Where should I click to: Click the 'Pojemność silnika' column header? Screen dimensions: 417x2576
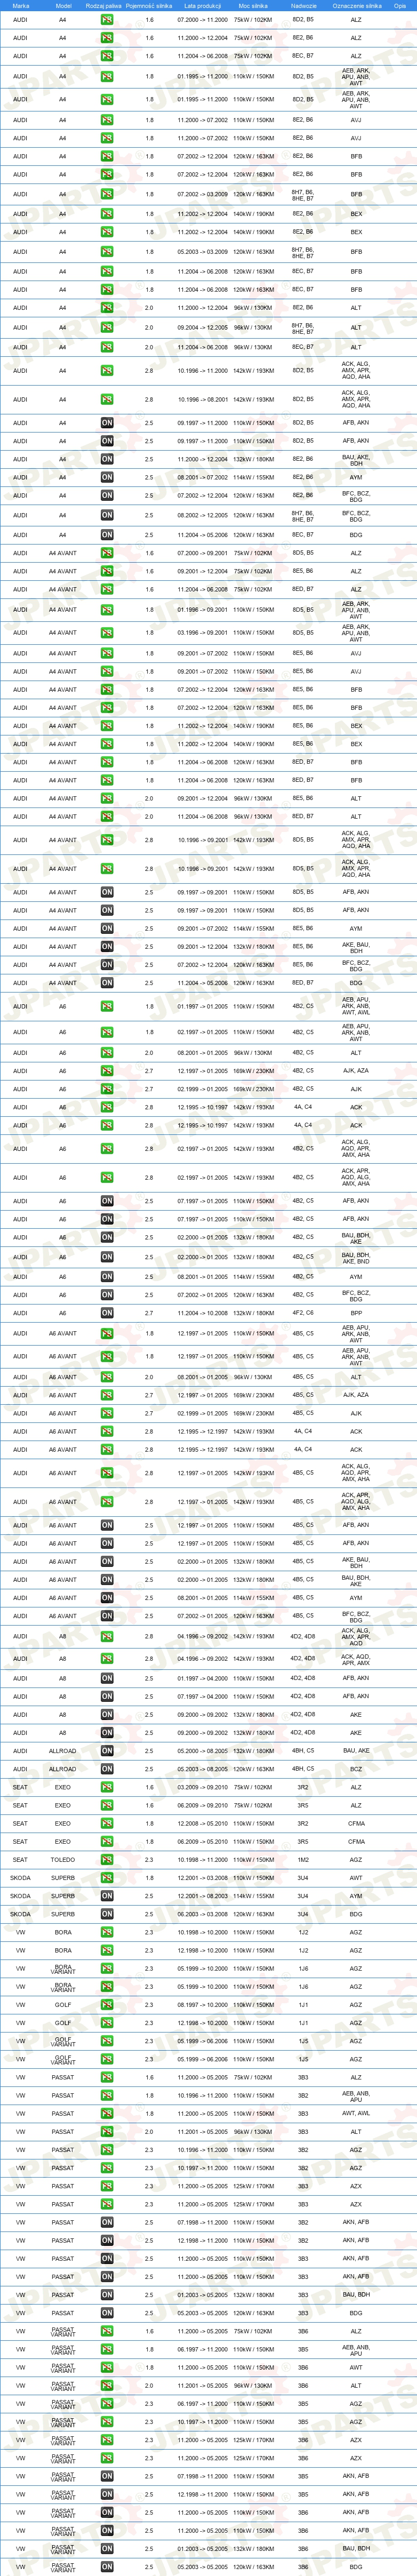pos(149,5)
